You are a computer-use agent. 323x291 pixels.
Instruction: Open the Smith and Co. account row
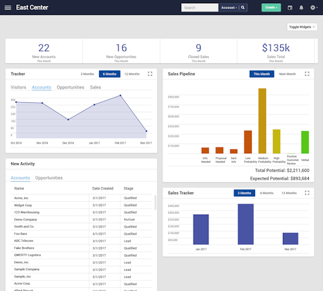click(81, 226)
